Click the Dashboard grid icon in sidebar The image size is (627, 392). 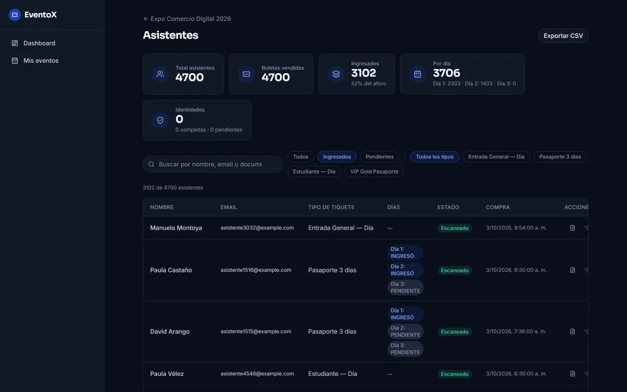pyautogui.click(x=15, y=43)
